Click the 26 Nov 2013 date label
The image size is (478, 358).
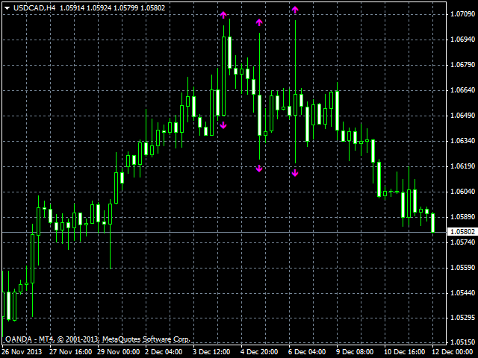click(x=22, y=352)
